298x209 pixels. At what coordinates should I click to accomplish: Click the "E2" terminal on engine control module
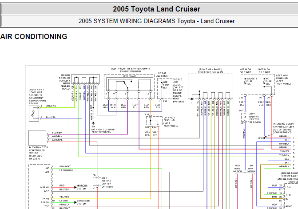coord(287,199)
